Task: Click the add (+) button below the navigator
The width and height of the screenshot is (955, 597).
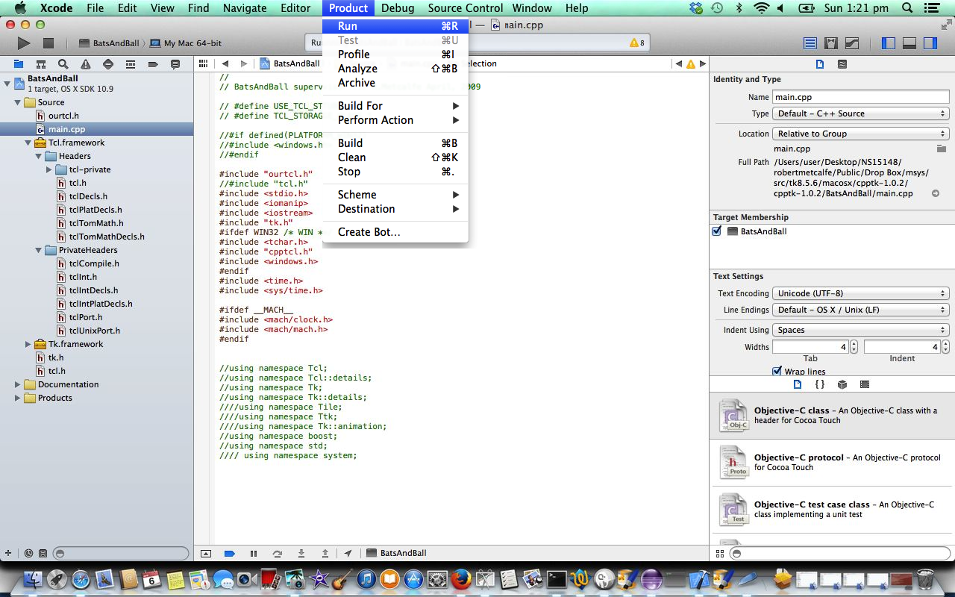Action: tap(8, 554)
